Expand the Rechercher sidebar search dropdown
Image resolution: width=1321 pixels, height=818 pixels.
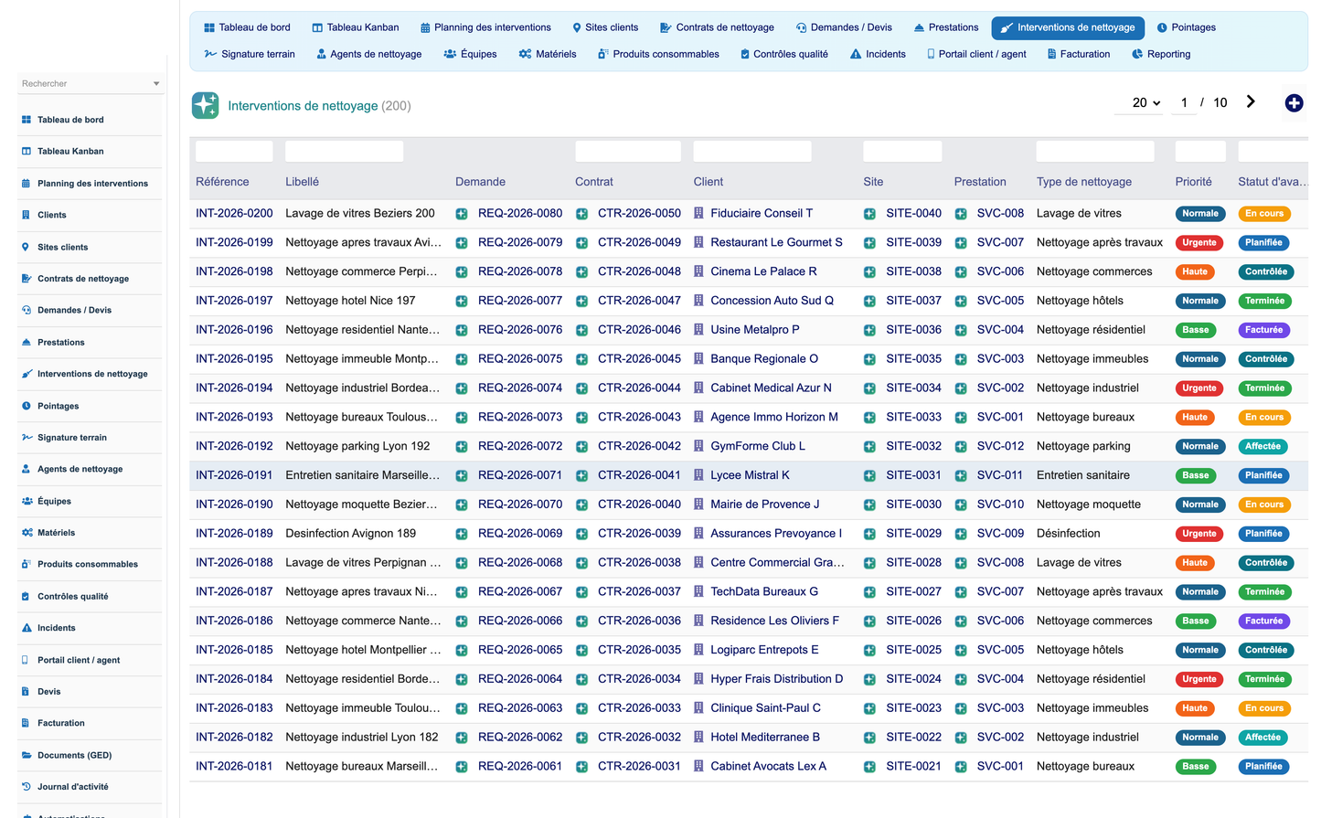click(156, 84)
